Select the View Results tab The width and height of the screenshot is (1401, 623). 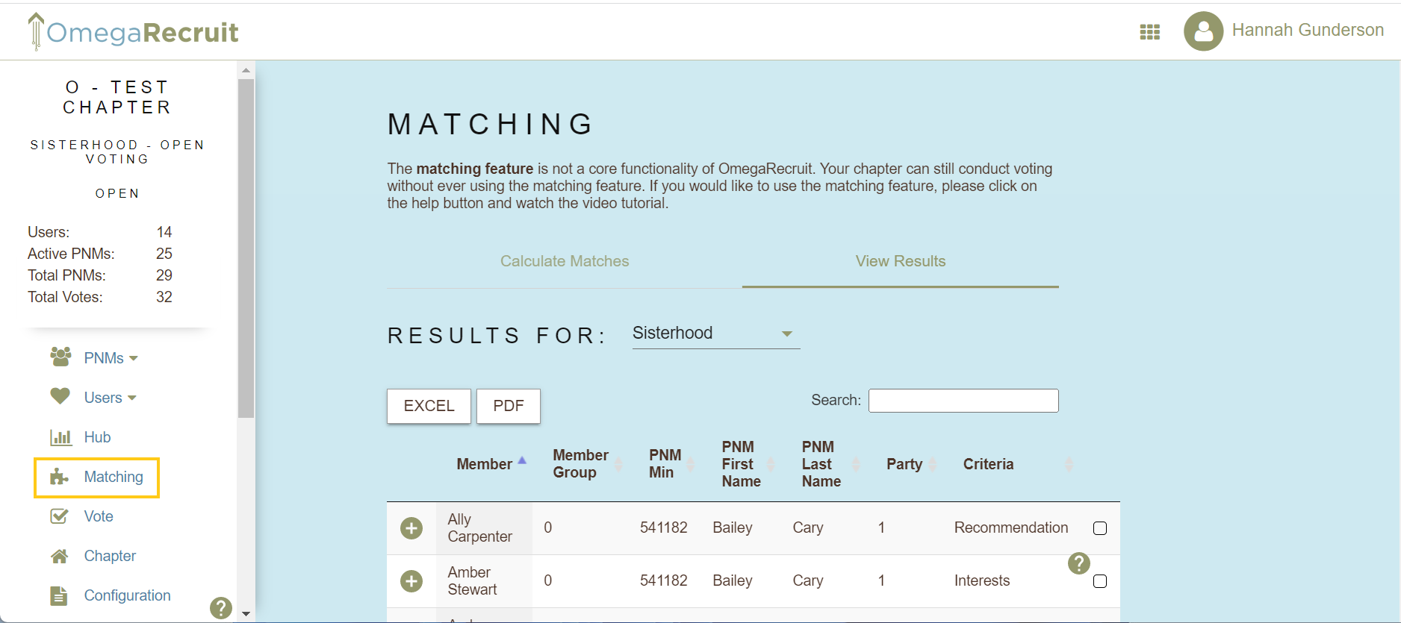(x=900, y=261)
